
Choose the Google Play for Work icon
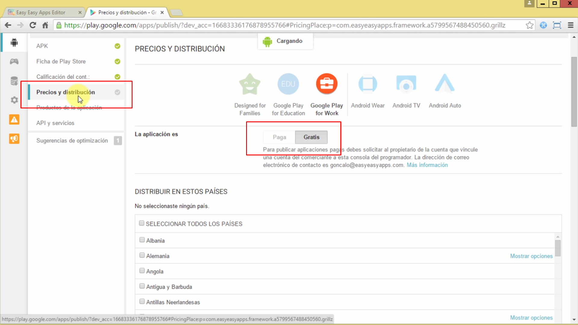click(326, 84)
